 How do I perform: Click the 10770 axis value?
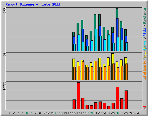click(4, 86)
